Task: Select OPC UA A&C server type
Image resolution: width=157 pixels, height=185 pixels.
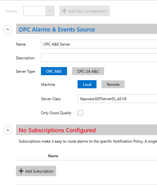Action: pyautogui.click(x=88, y=71)
